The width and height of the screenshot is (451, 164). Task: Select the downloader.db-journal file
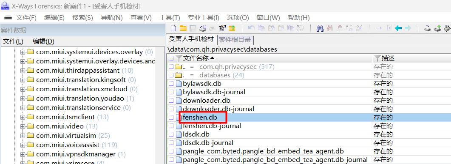tap(218, 109)
